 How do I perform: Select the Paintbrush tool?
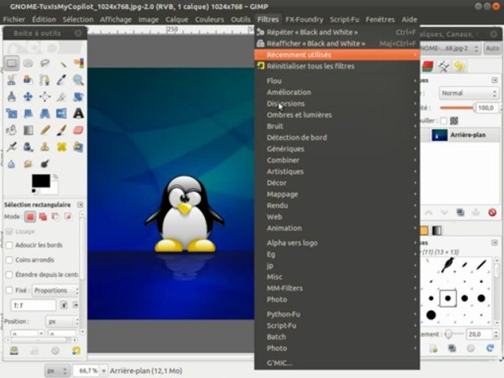62,130
